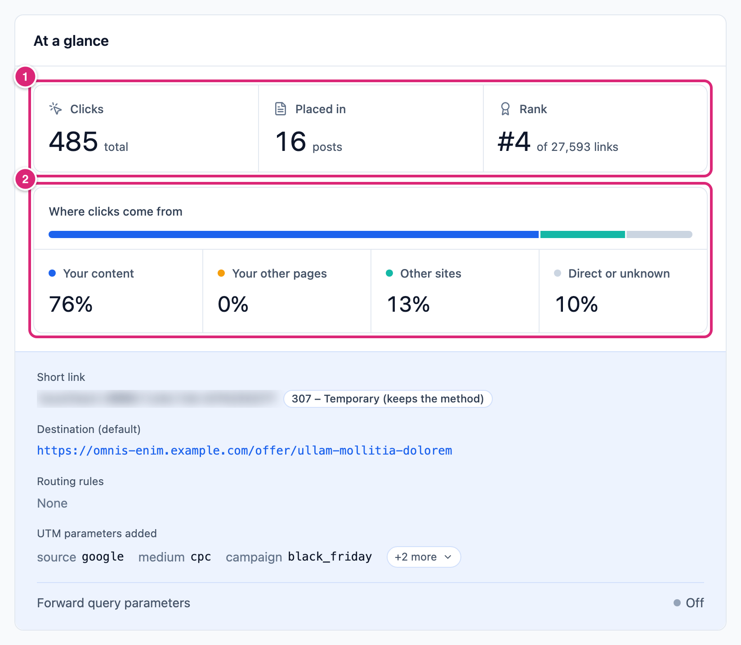Click the 'of 27,593 links' text
Screen dimensions: 741x645
(577, 147)
